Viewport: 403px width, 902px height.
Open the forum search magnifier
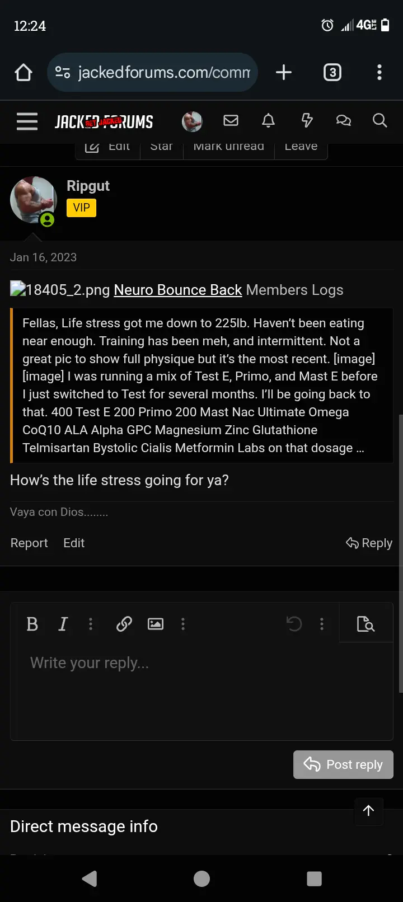click(x=379, y=120)
